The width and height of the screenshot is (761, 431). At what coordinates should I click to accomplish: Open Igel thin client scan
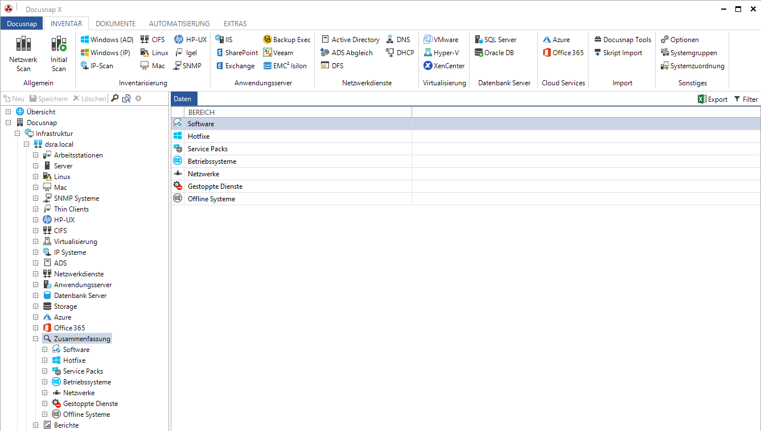(186, 53)
